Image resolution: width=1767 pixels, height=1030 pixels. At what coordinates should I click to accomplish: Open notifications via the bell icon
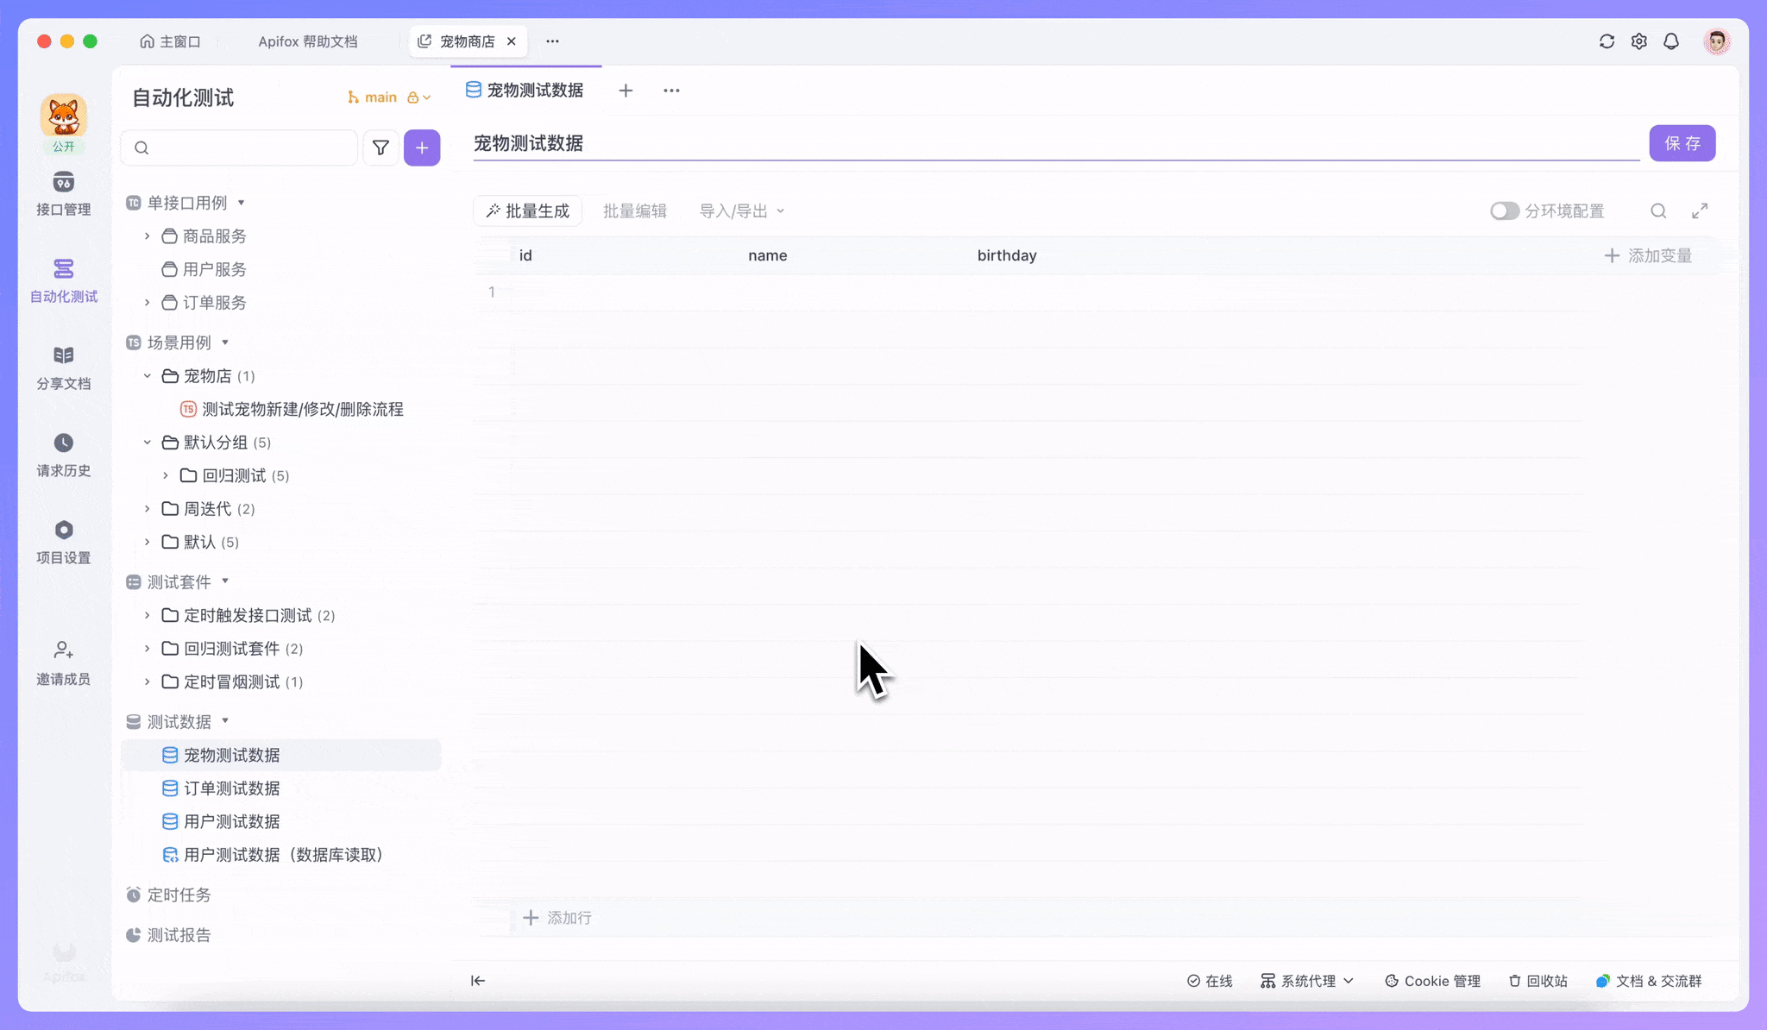pos(1670,41)
